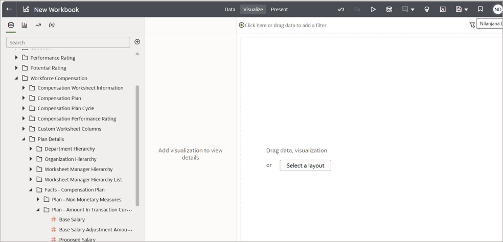Click in the data Search field
Viewport: 503px width, 242px height.
coord(68,42)
